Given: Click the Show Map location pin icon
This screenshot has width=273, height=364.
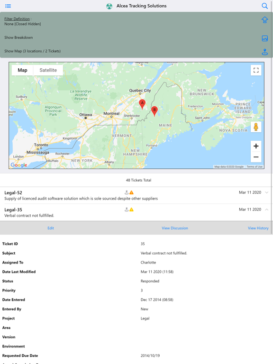Looking at the screenshot, I should [264, 52].
